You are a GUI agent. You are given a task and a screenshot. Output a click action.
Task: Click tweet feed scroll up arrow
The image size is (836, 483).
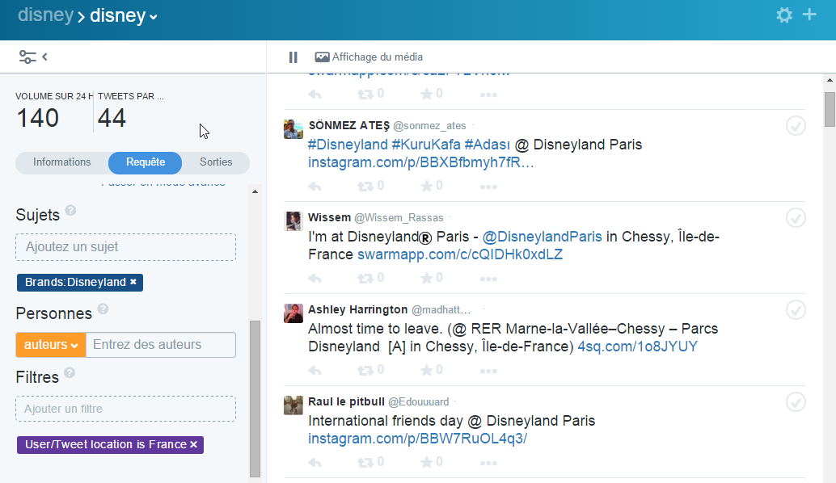point(830,81)
